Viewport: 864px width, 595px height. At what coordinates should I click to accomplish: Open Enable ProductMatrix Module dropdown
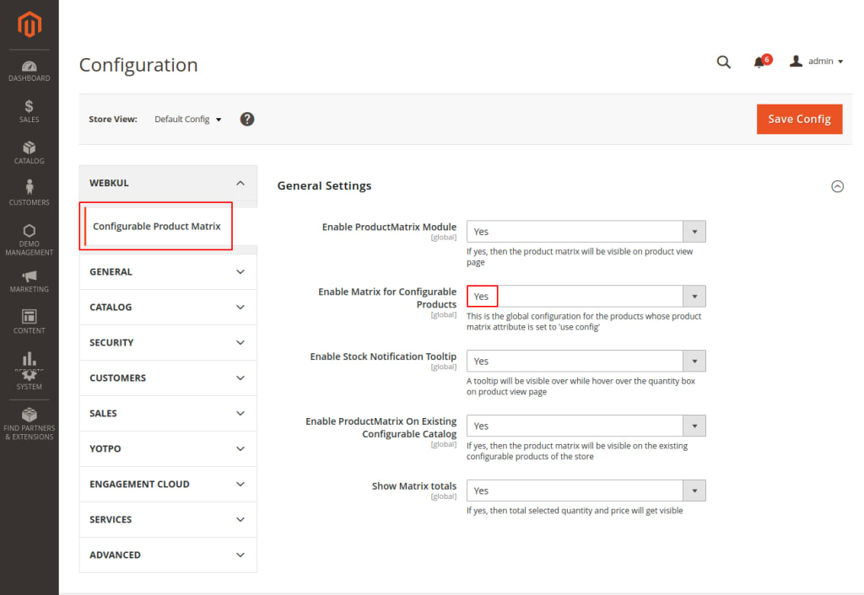point(586,232)
